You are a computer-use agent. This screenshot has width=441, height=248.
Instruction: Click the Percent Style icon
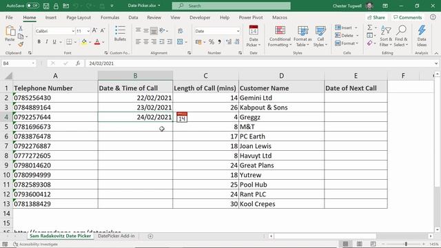click(x=212, y=42)
